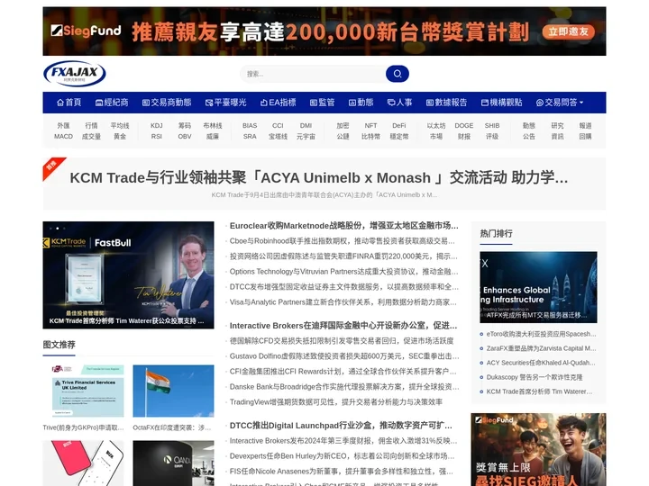The height and width of the screenshot is (486, 649).
Task: Open the ATFX server migration thumbnail
Action: 538,287
